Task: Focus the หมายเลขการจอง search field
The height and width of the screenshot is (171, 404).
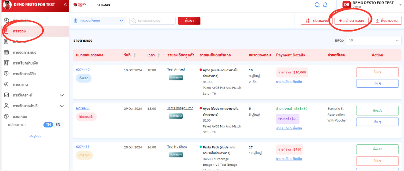Action: [x=153, y=21]
